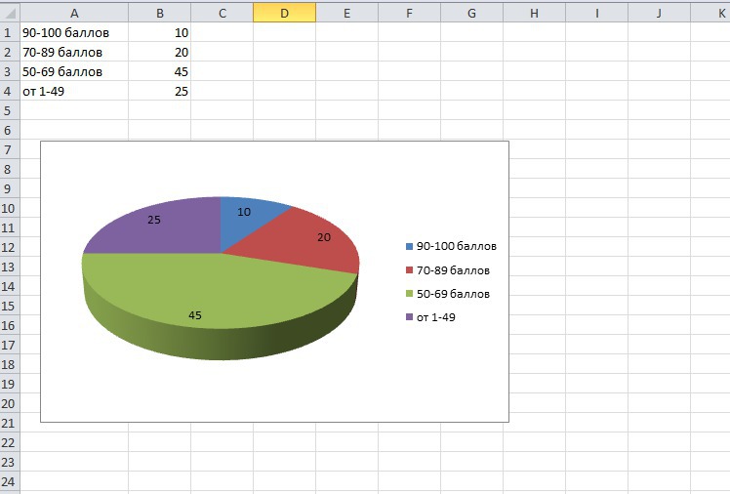Select row 6 header
Viewport: 730px width, 494px height.
pos(10,130)
